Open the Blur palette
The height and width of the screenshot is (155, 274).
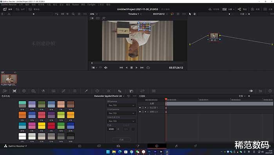click(120, 91)
